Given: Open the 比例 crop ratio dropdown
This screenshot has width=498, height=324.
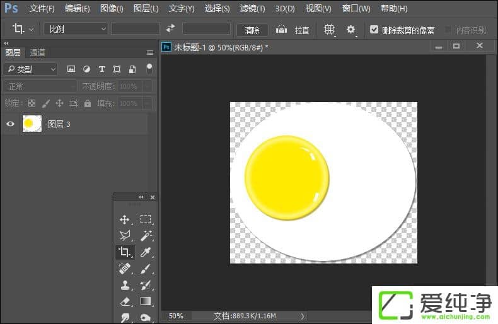Looking at the screenshot, I should pos(76,29).
